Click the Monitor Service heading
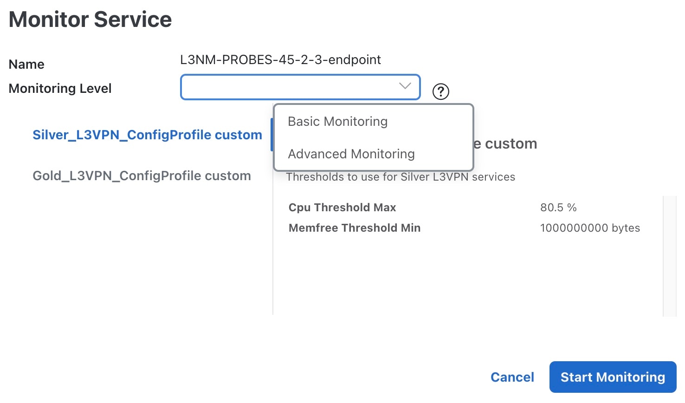This screenshot has height=403, width=685. coord(90,19)
